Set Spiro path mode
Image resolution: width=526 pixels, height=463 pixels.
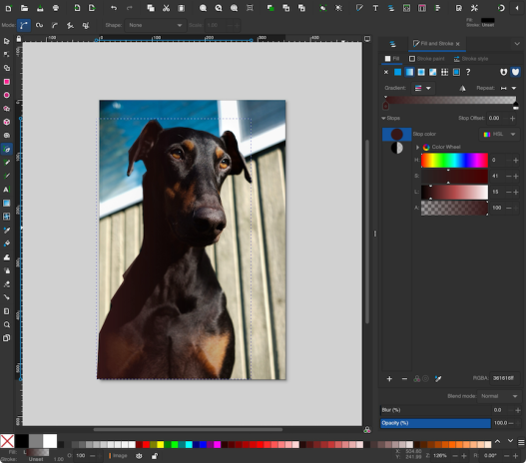[x=39, y=25]
